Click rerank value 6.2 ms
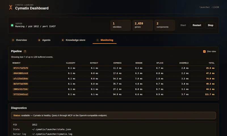Image resolution: width=227 pixels, height=136 pixels. 139,68
